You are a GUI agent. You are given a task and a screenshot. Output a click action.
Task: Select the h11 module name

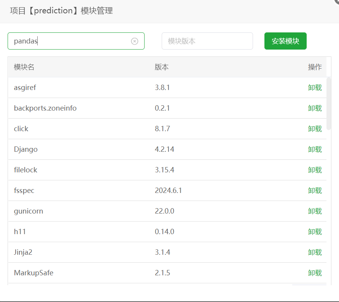tap(20, 231)
